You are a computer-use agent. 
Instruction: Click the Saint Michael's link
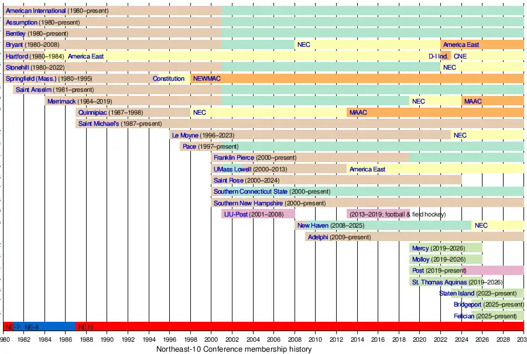(98, 124)
